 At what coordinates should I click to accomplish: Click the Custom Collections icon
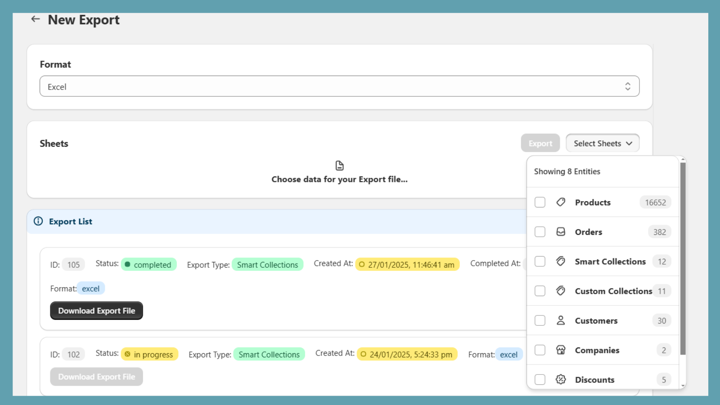(x=561, y=291)
